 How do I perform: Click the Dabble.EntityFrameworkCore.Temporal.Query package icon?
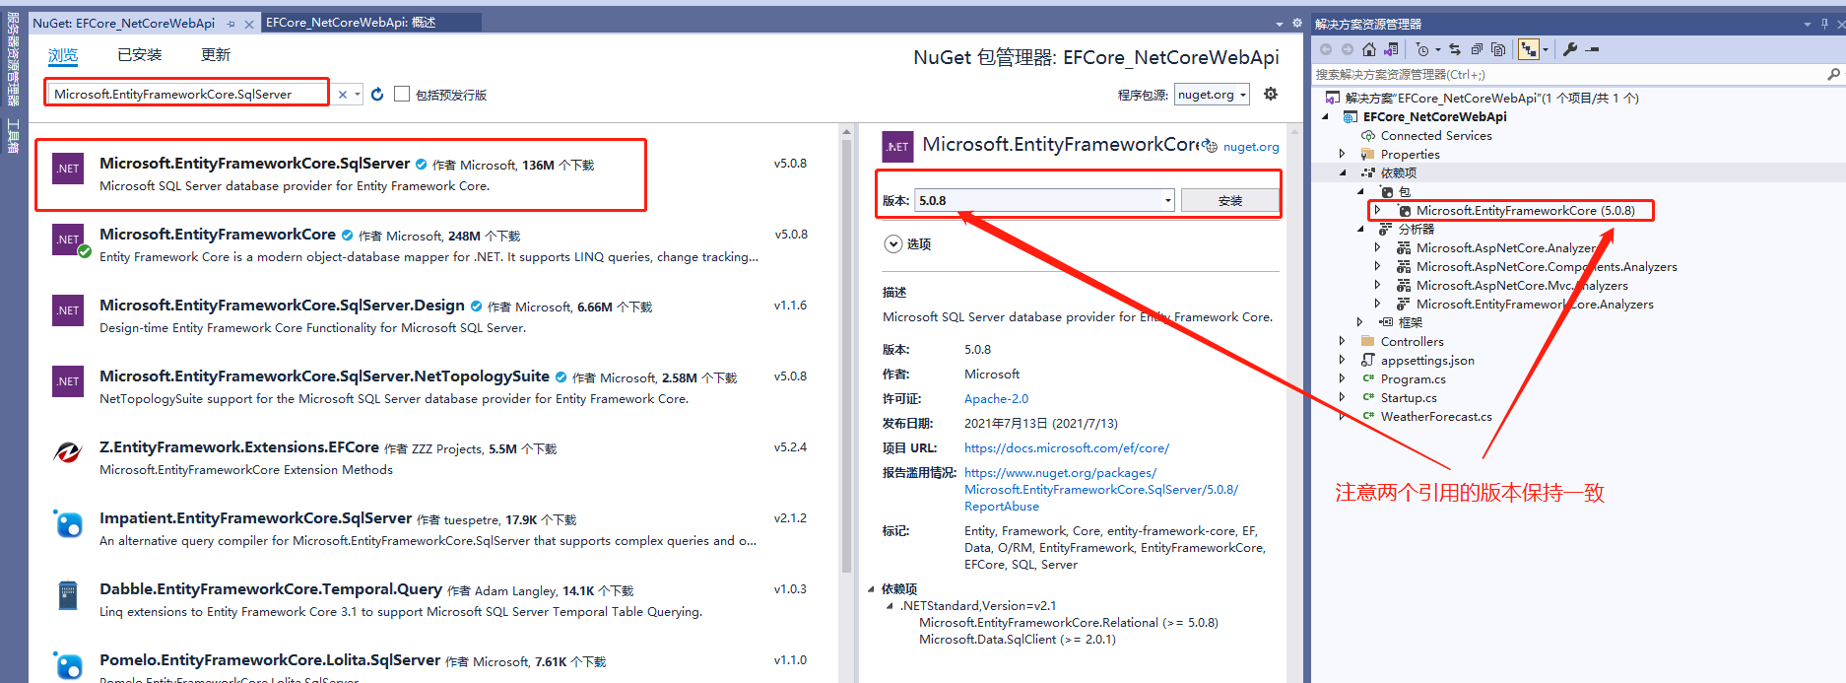point(68,594)
